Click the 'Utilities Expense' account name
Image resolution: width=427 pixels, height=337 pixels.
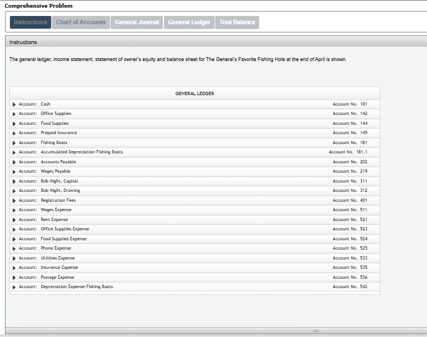(x=58, y=258)
